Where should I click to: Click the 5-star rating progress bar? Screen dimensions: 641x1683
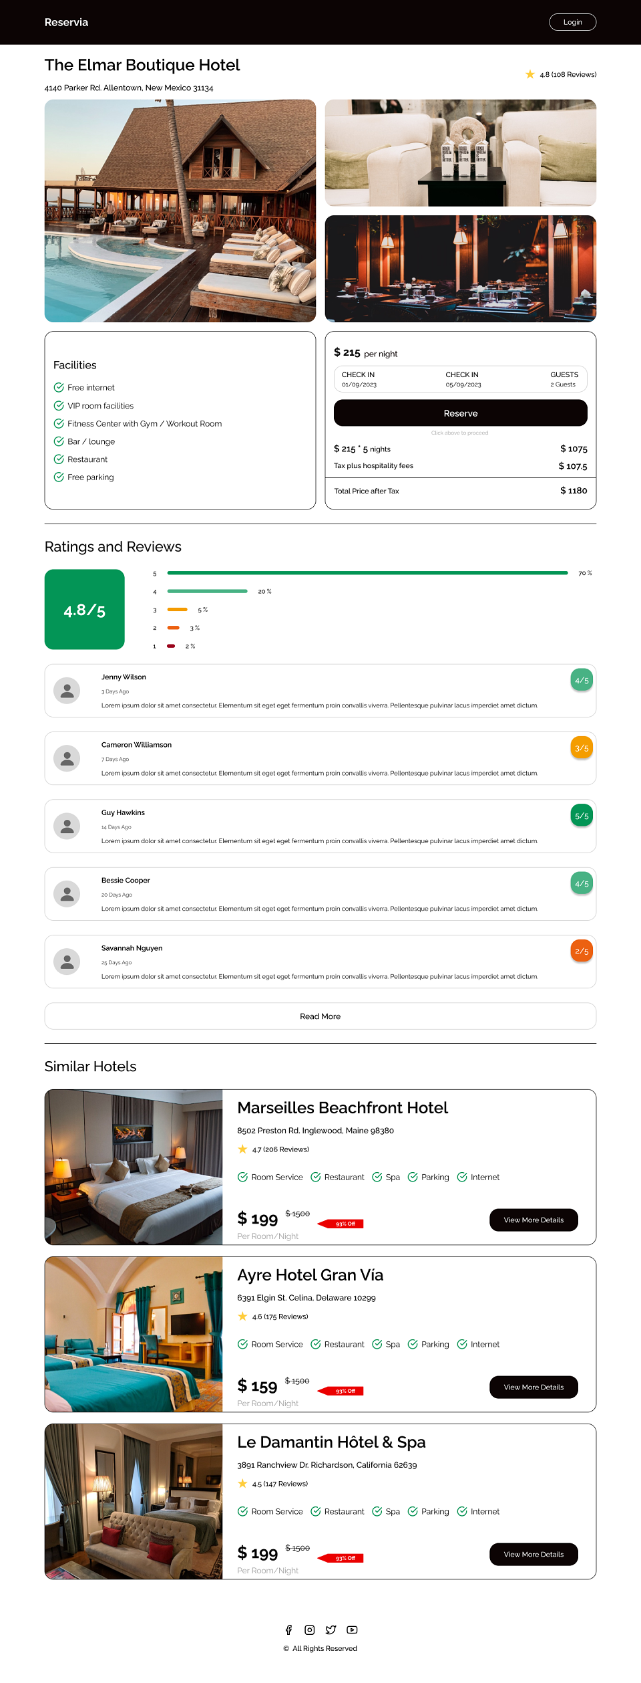click(x=367, y=573)
